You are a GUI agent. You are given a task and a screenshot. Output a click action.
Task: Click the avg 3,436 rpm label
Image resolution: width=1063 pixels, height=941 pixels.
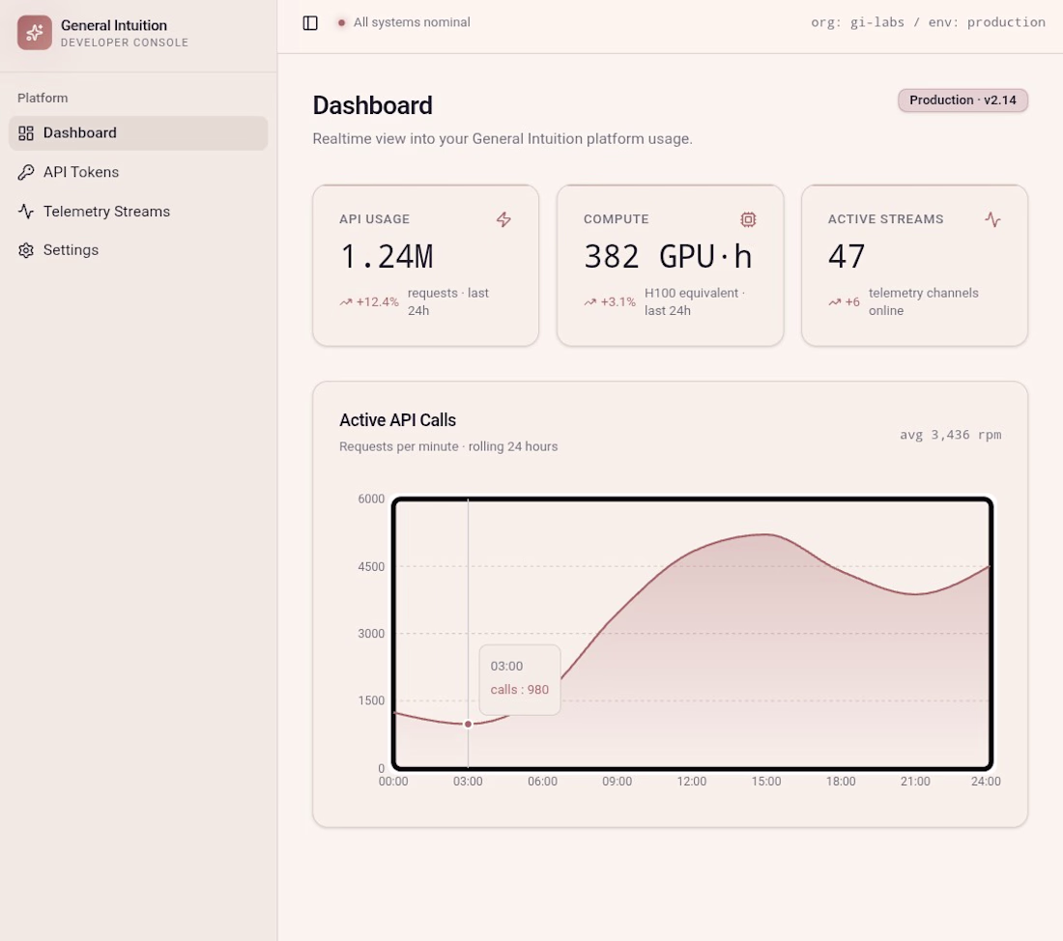[x=951, y=435]
